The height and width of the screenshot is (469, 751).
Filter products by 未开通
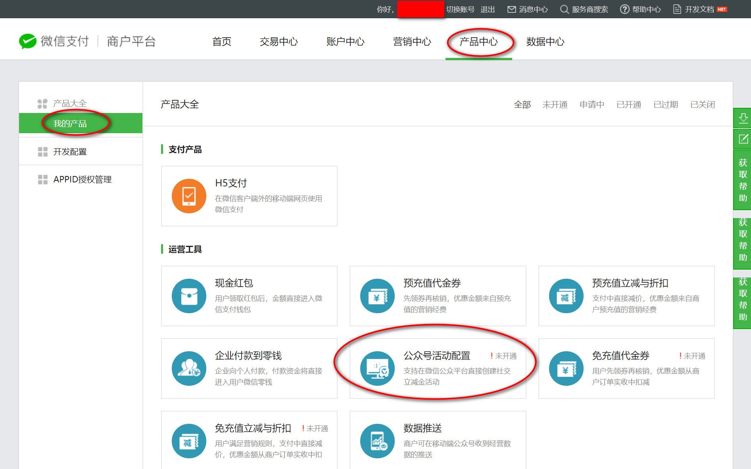(x=555, y=105)
